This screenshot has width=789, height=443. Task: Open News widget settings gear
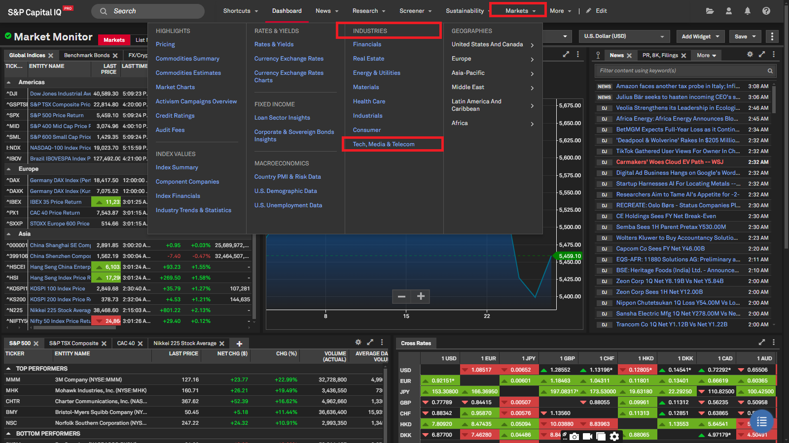click(x=750, y=55)
